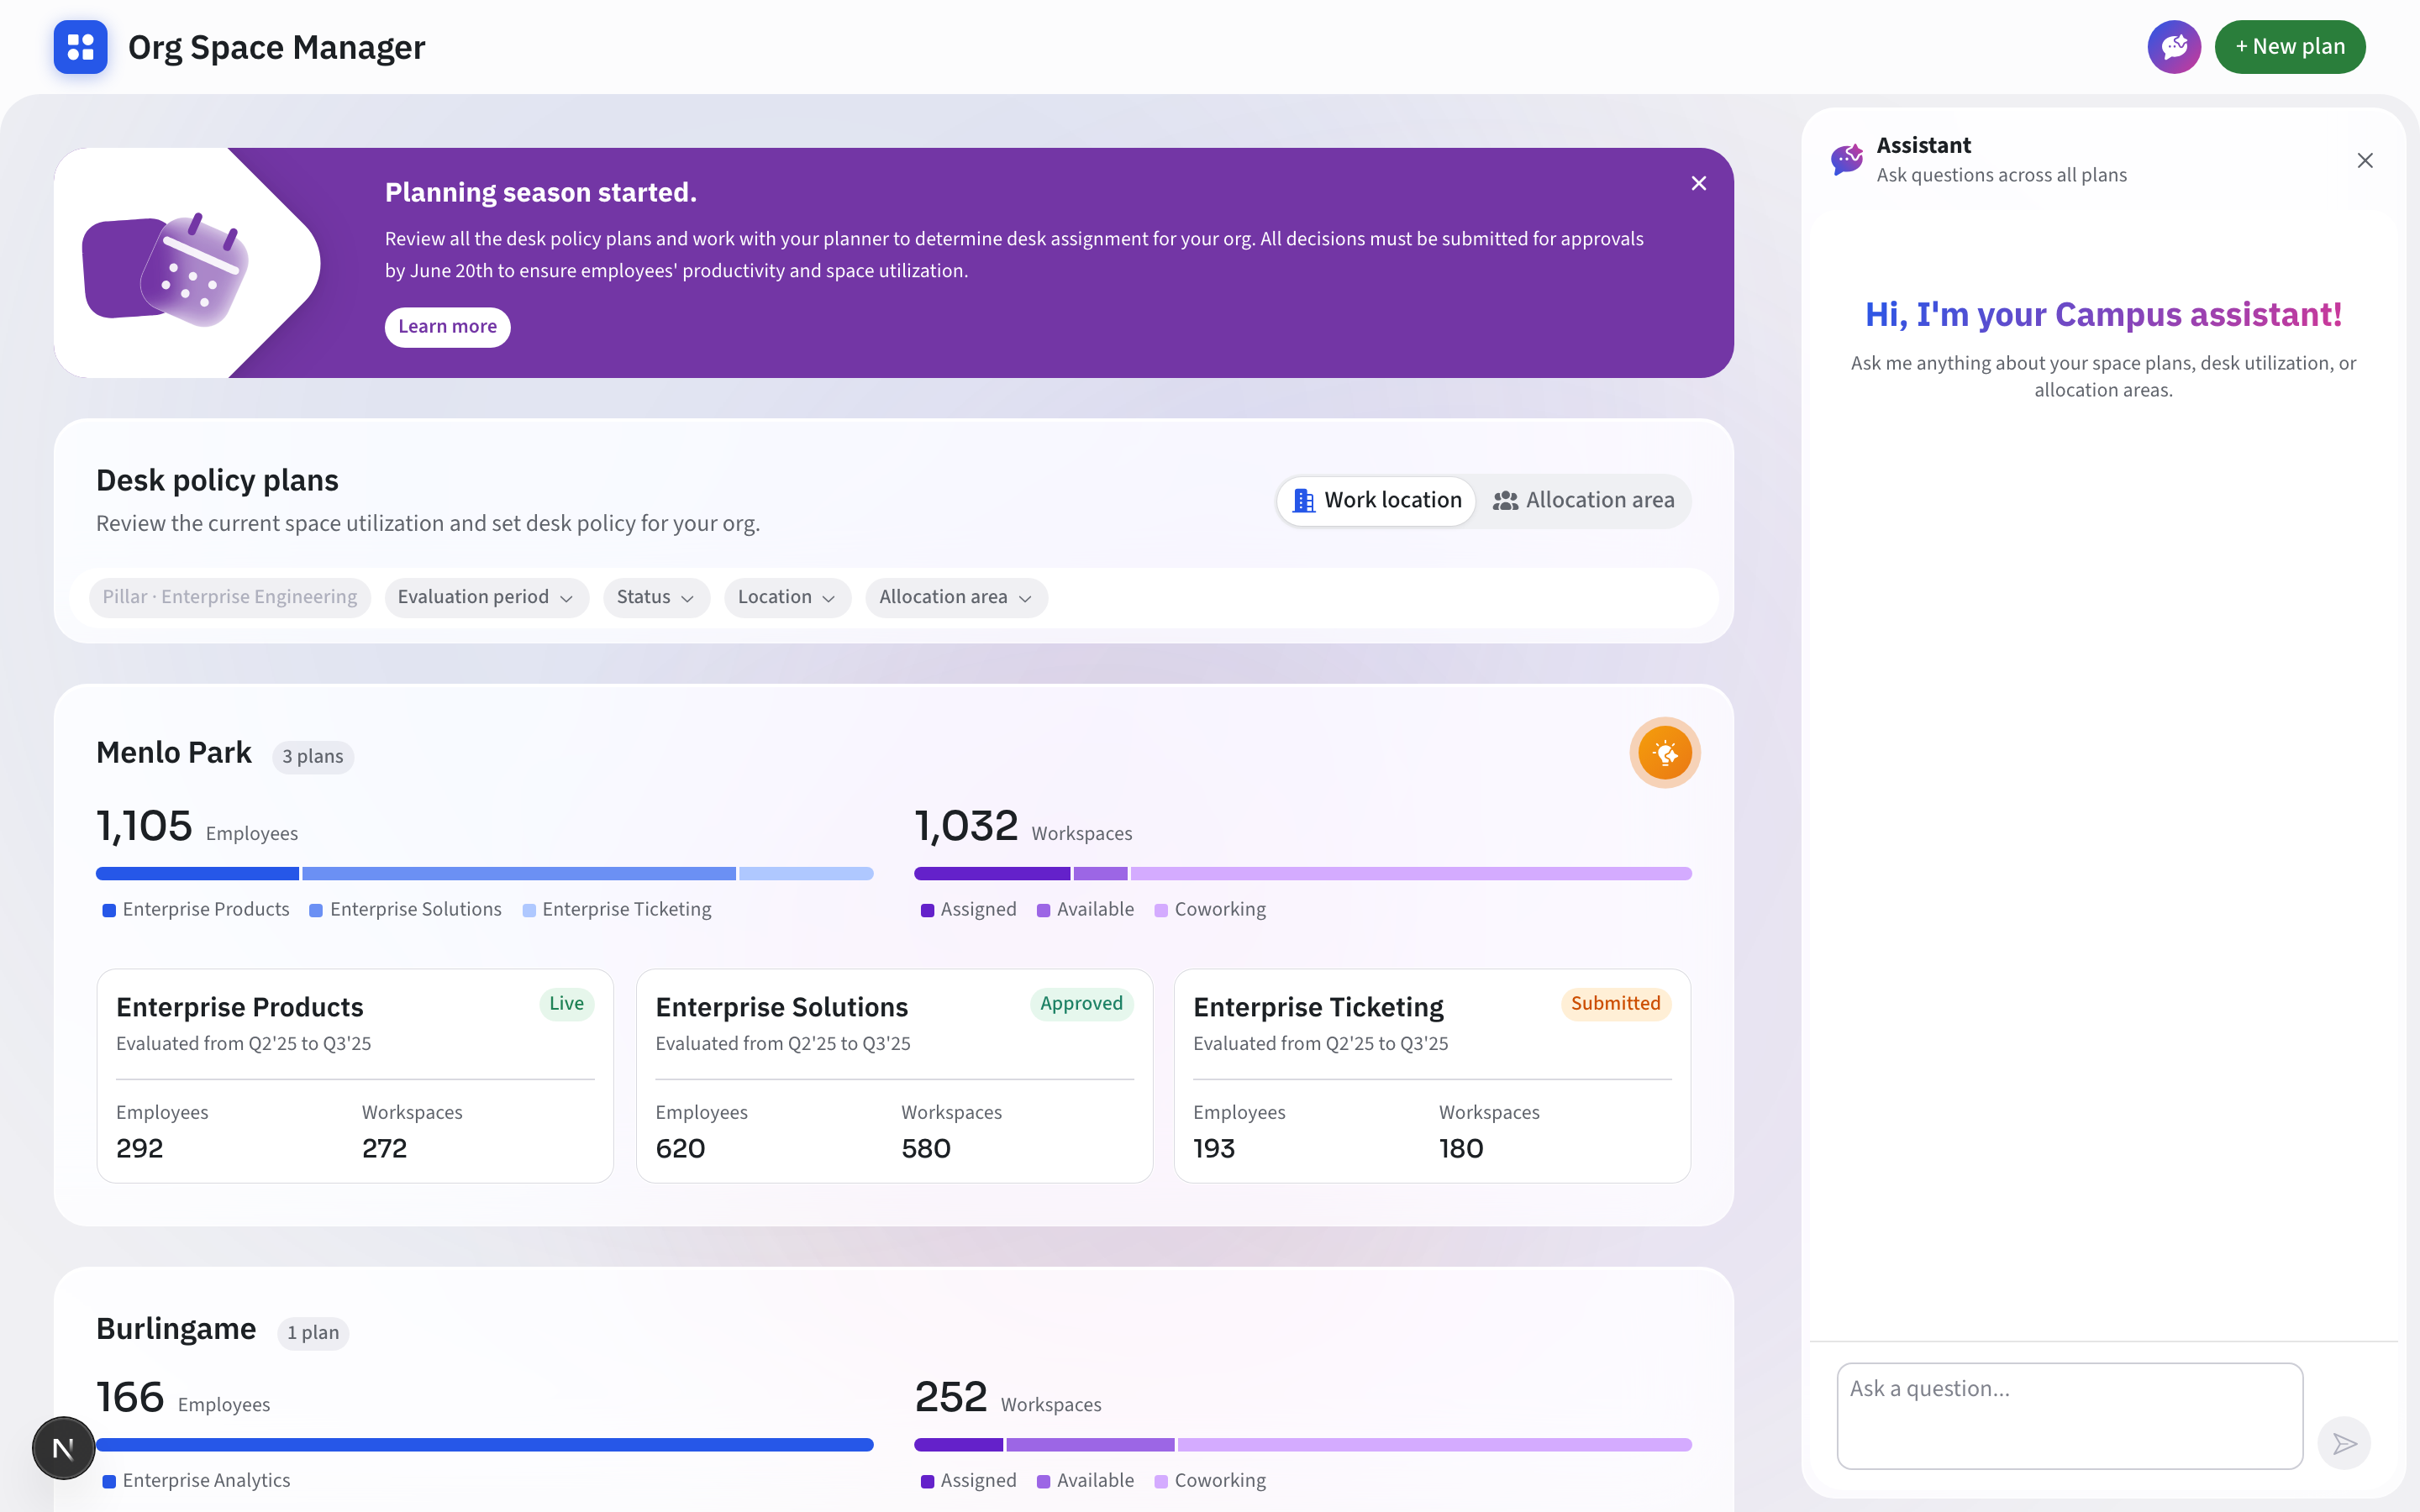Click Menlo Park Assigned workspaces bar segment

pyautogui.click(x=992, y=874)
